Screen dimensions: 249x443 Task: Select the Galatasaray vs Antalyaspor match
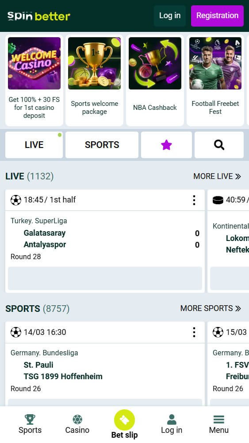[105, 239]
